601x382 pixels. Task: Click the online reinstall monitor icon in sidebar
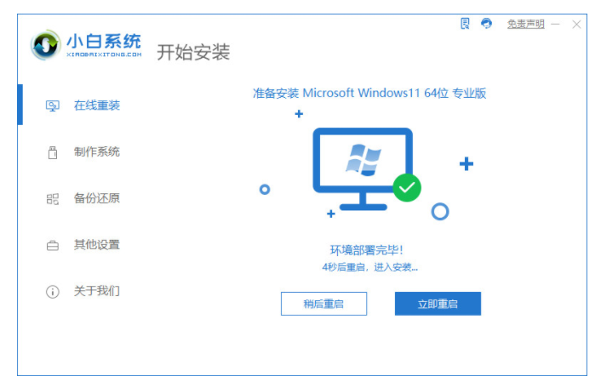[53, 105]
